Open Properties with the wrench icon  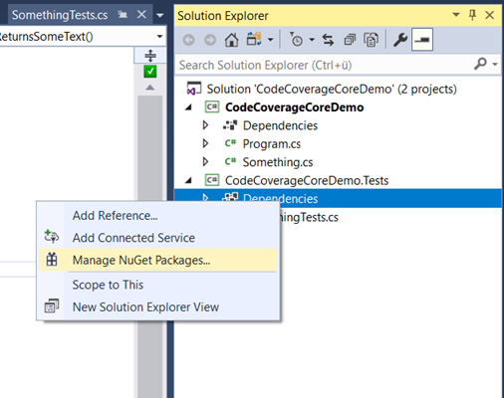(x=400, y=40)
